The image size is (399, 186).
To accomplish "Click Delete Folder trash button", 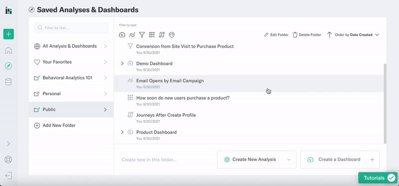I will click(307, 35).
